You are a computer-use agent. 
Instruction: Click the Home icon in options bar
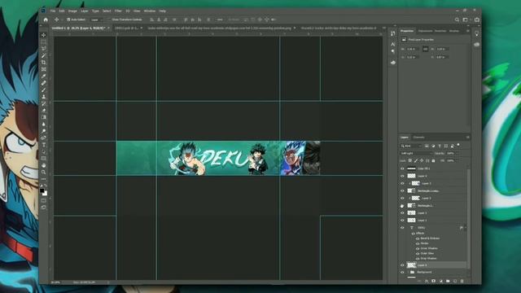pyautogui.click(x=46, y=20)
